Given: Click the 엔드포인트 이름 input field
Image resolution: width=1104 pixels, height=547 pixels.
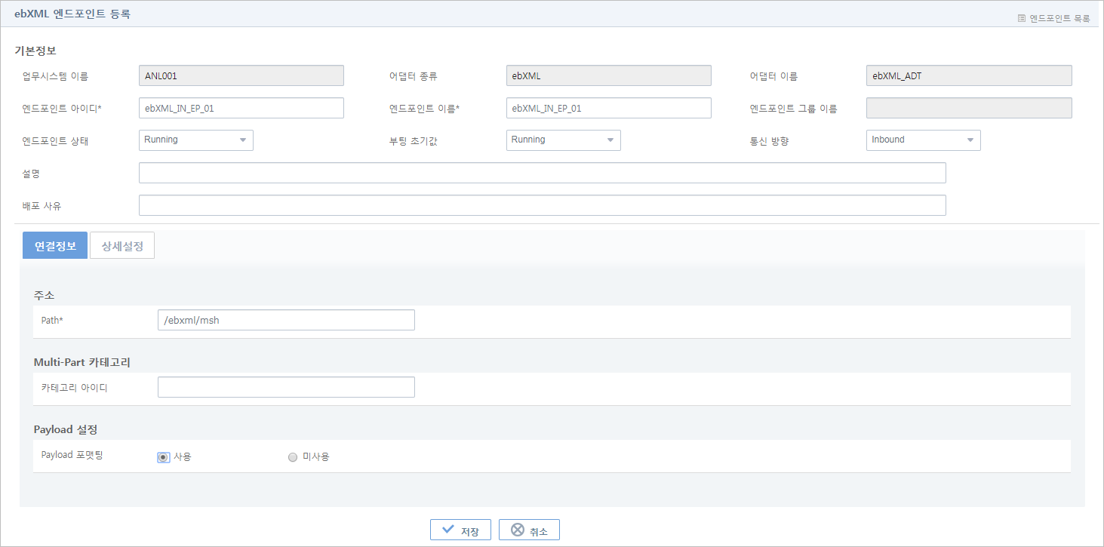Looking at the screenshot, I should coord(608,108).
